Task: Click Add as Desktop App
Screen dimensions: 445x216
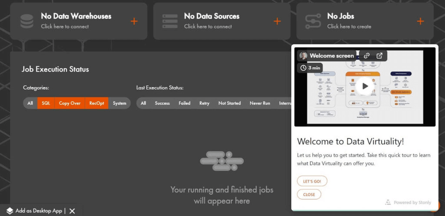Action: [39, 211]
